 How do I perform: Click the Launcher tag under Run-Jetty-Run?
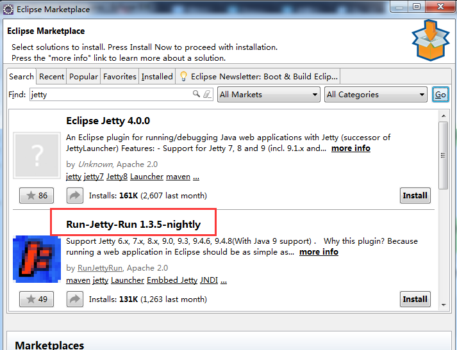[x=128, y=280]
